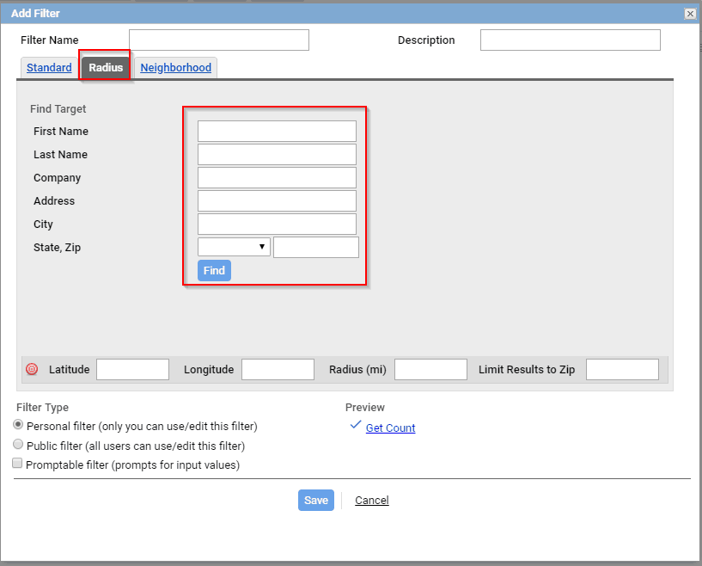Click the First Name input field
702x566 pixels.
277,131
